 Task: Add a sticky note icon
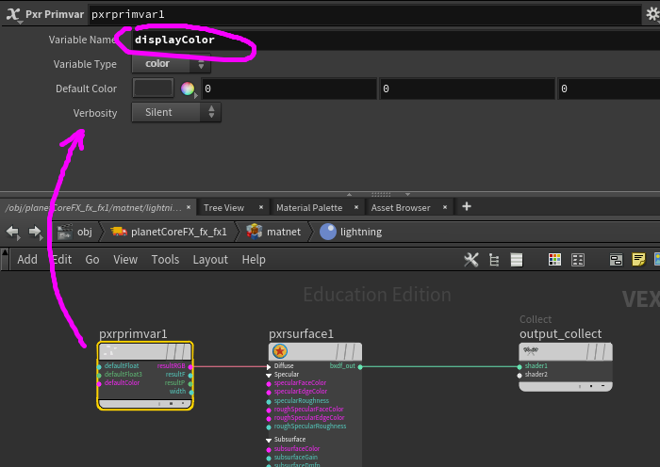coord(638,260)
